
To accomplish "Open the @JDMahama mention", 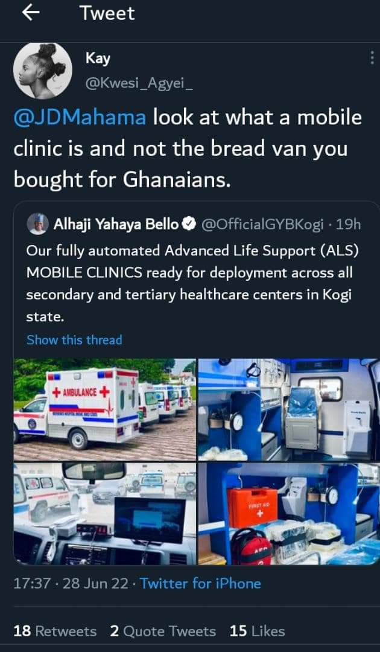I will click(80, 118).
